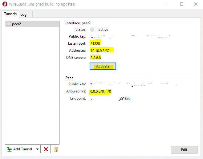Select the DNS server value 8.8.8.8
203x159 pixels.
coord(96,58)
